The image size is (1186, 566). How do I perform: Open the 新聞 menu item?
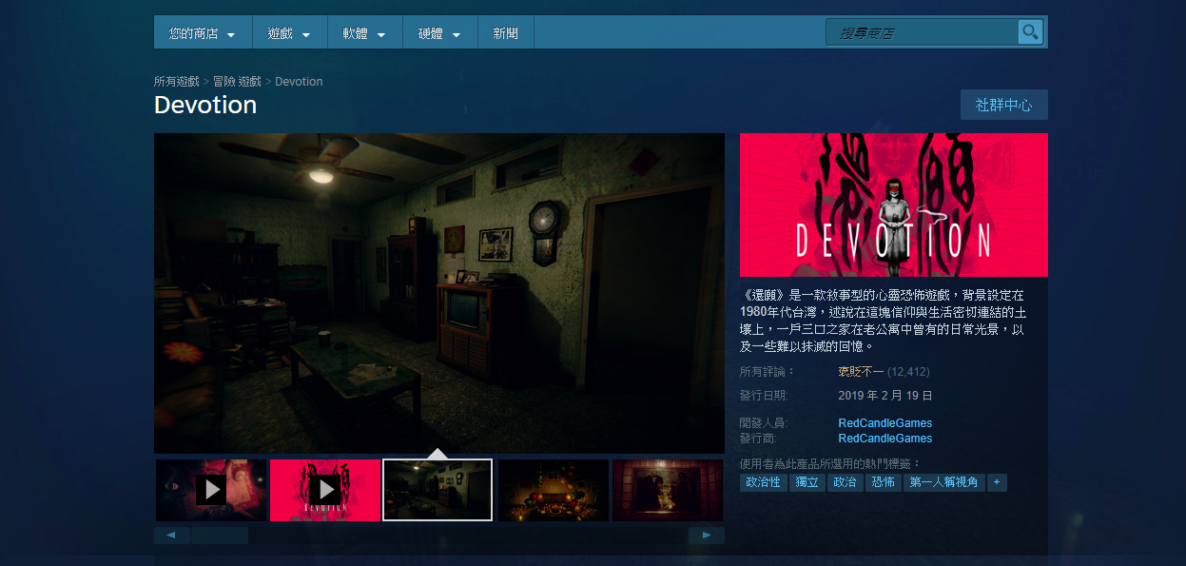click(x=505, y=31)
